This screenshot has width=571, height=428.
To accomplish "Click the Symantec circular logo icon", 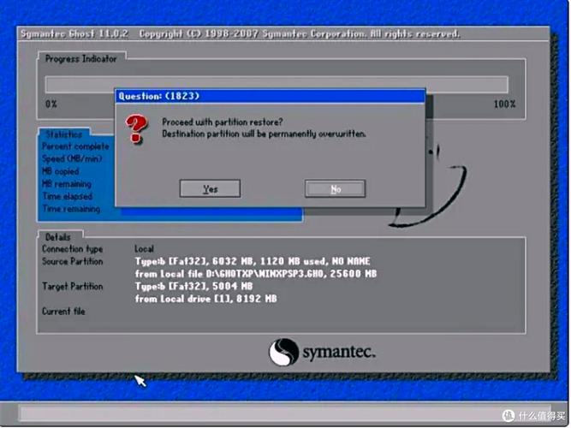I will 283,352.
